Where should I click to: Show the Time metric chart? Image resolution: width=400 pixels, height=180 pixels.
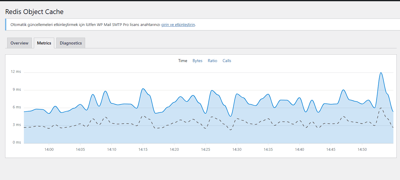click(x=182, y=61)
